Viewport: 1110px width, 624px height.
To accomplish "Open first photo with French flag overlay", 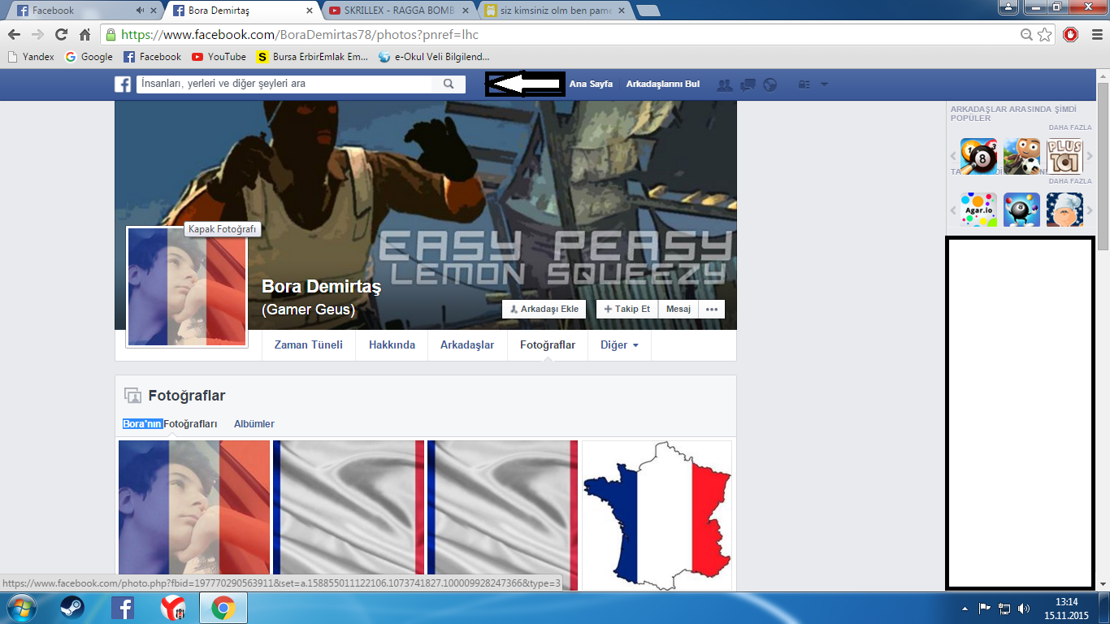I will coord(194,515).
